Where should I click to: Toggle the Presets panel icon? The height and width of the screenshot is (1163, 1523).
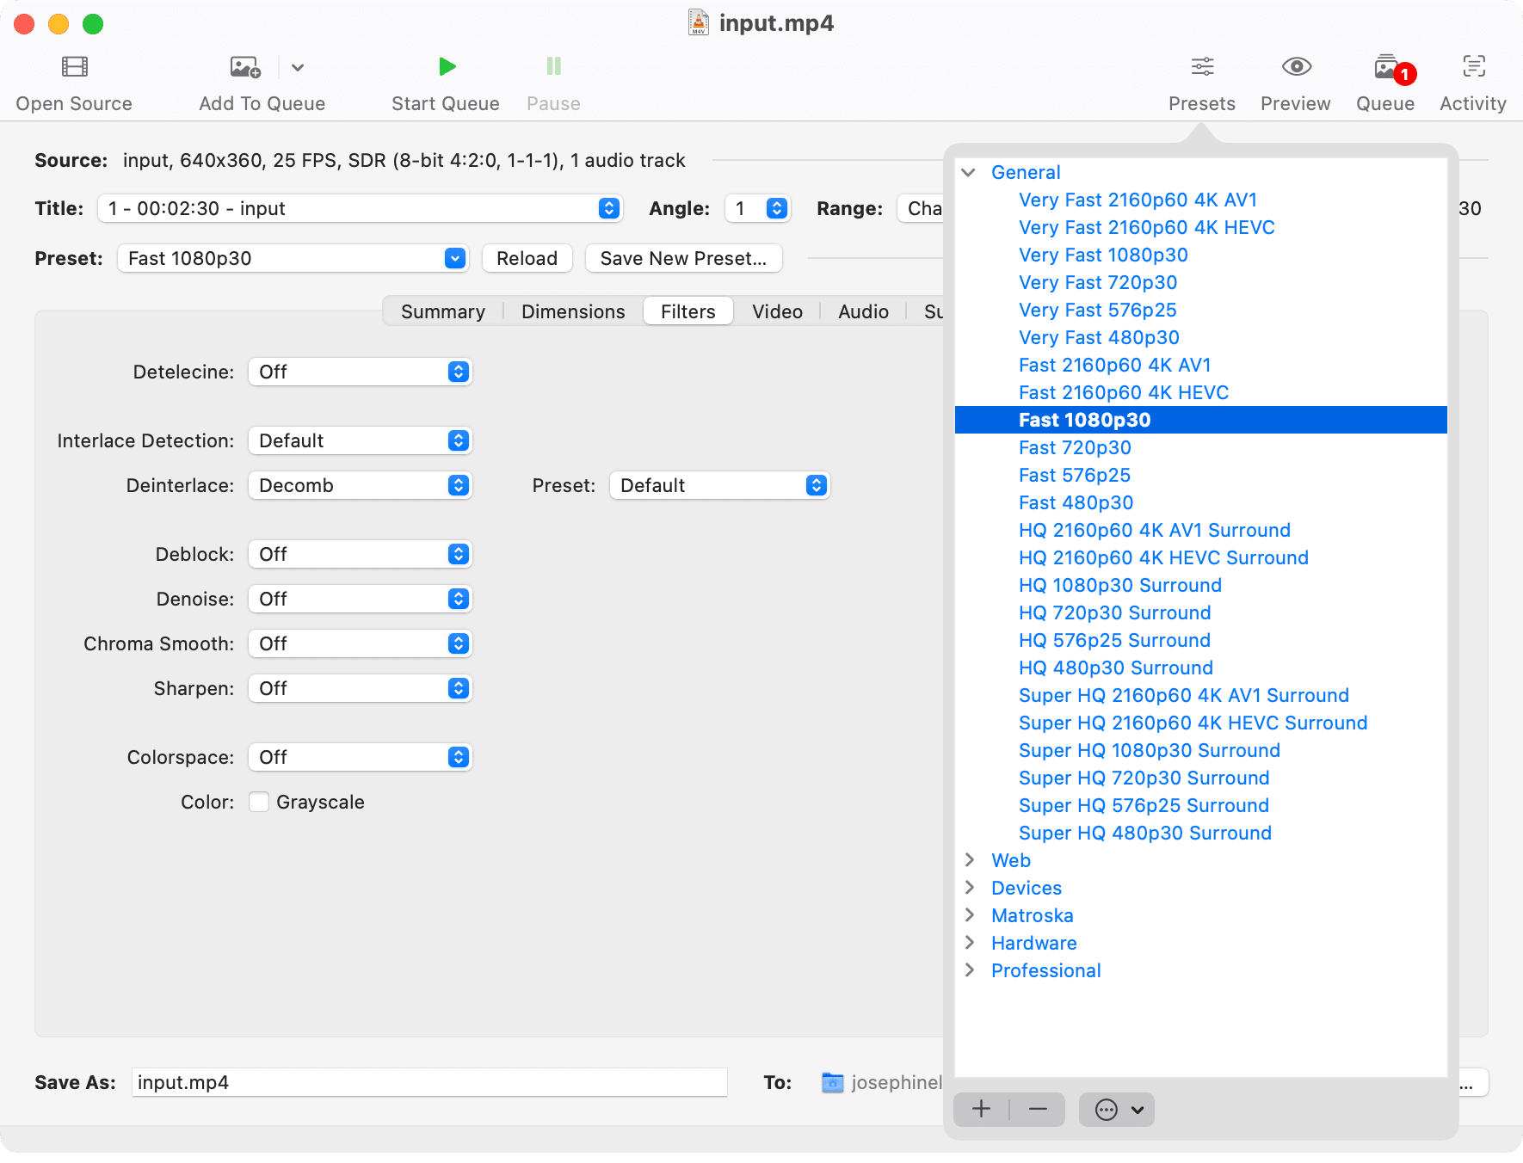pos(1202,67)
